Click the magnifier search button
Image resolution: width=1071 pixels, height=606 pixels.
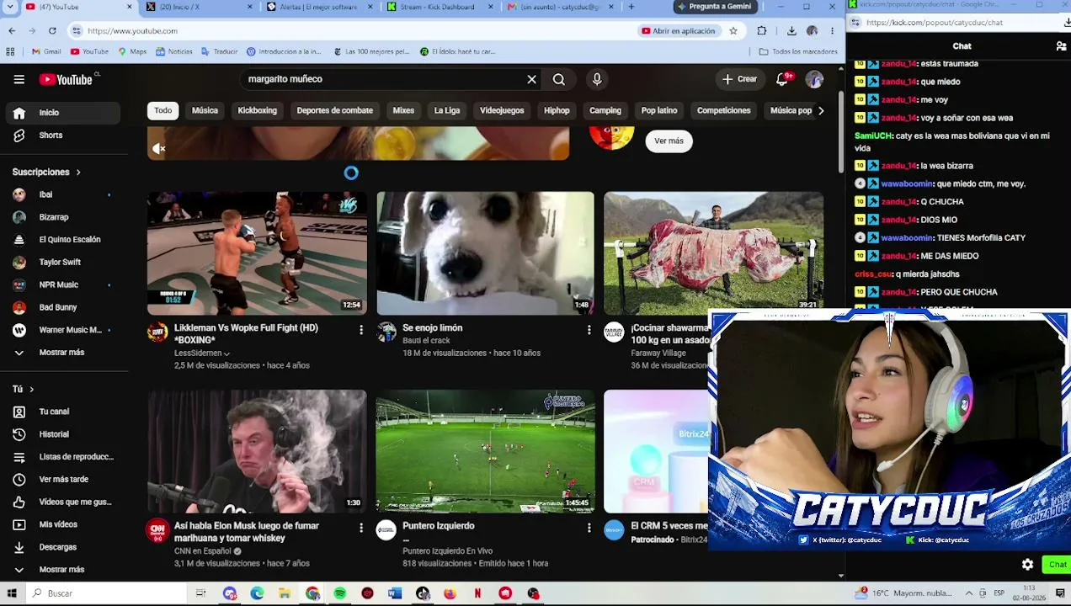click(558, 79)
